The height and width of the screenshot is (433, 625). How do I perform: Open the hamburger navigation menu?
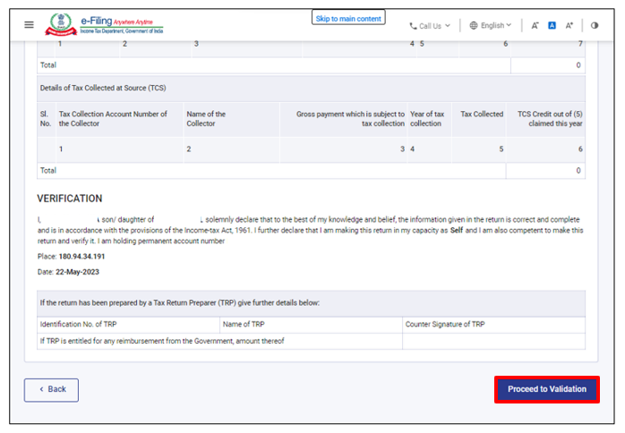pyautogui.click(x=29, y=25)
